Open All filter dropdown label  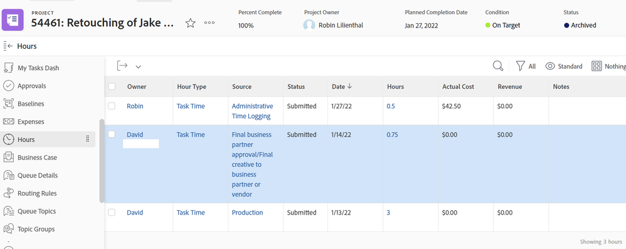click(x=532, y=66)
